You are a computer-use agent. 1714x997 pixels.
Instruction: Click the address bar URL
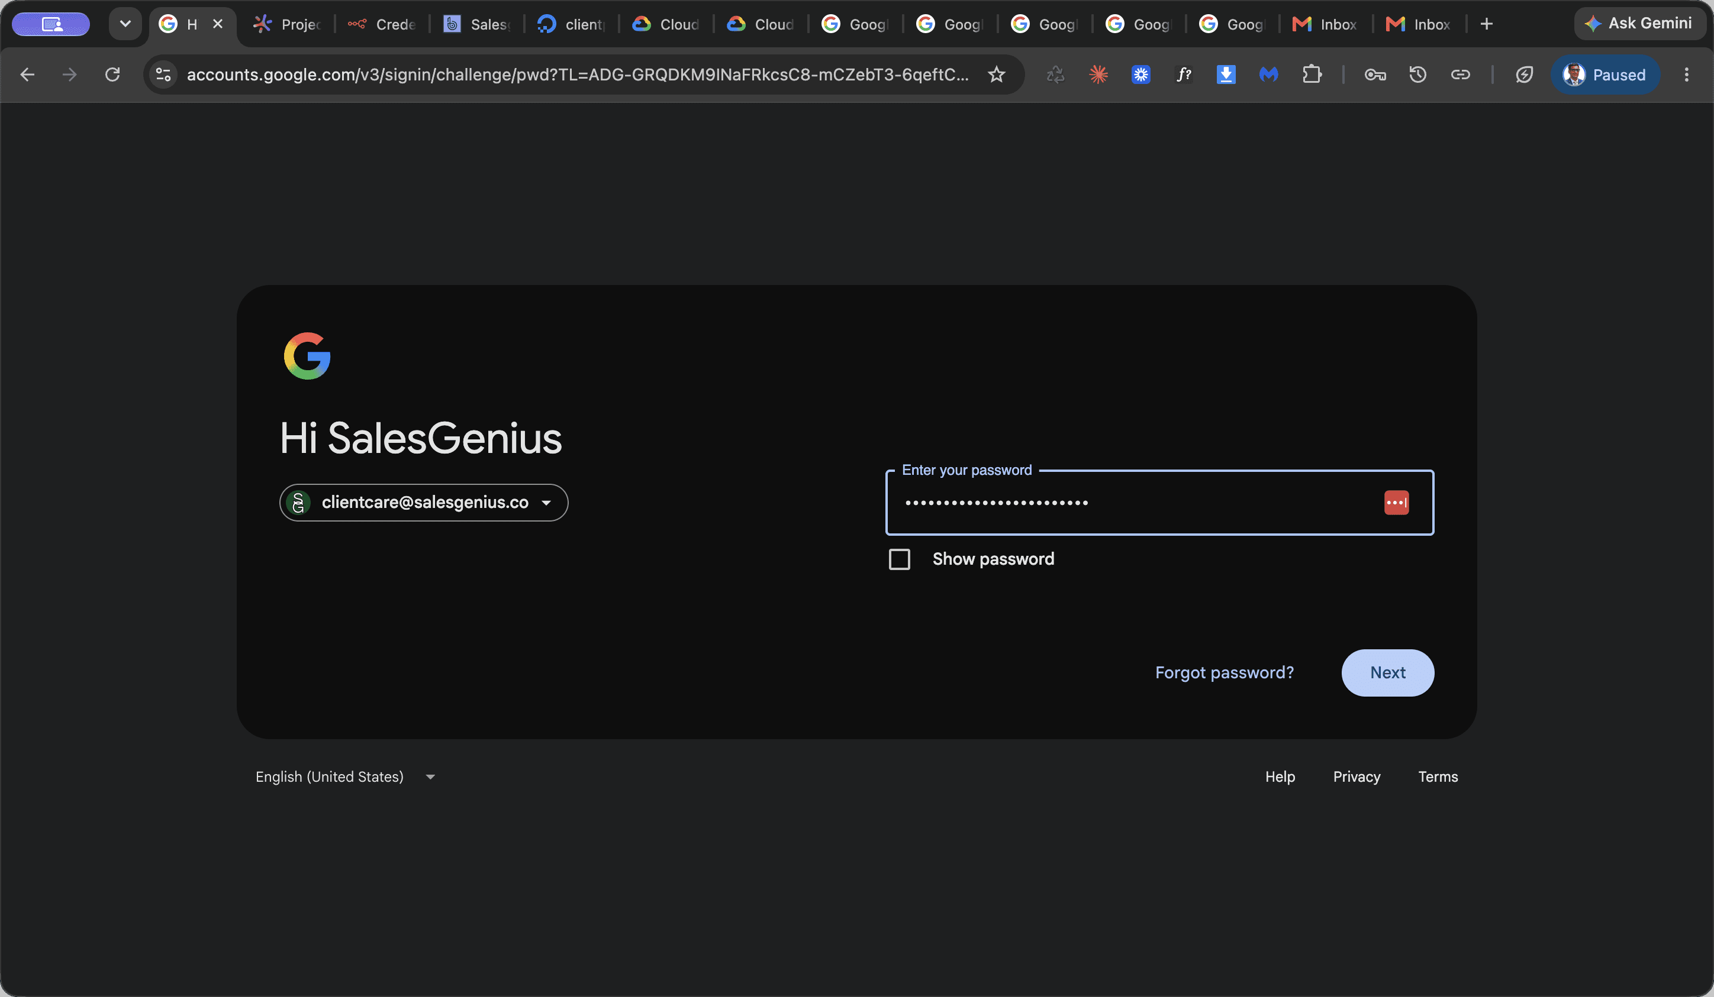578,75
